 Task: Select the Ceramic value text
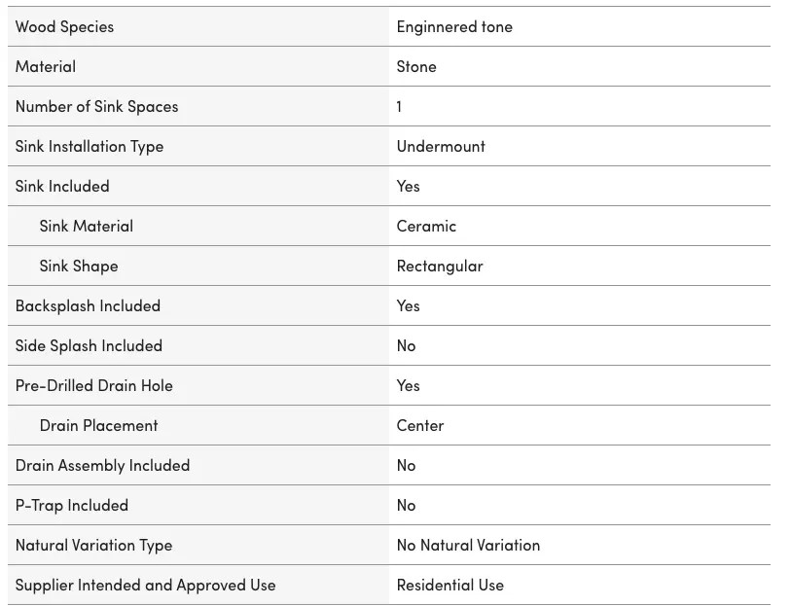click(426, 226)
